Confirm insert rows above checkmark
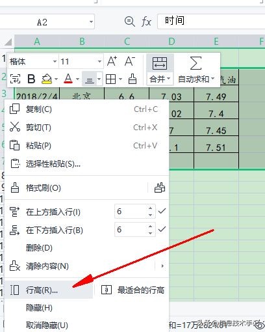 click(162, 211)
